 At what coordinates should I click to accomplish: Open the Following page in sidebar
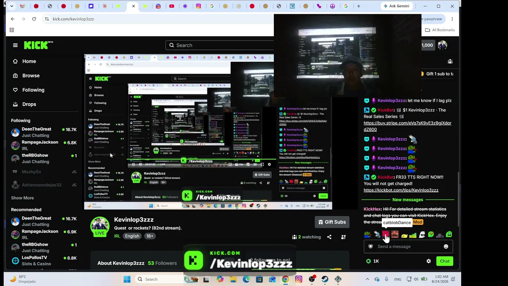[33, 90]
